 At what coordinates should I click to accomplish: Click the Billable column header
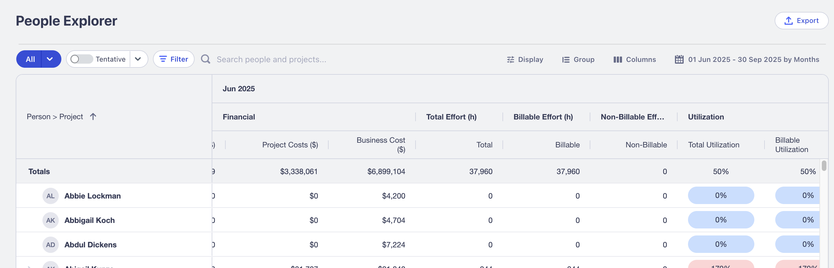point(567,145)
